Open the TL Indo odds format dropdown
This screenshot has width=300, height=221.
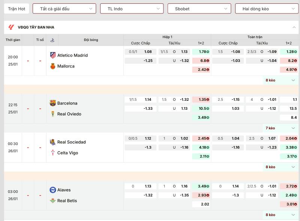pos(132,9)
